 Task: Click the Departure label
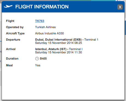[13, 40]
